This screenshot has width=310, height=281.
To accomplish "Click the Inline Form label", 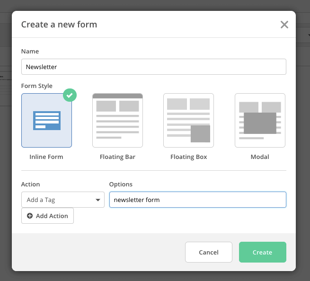I will [46, 157].
